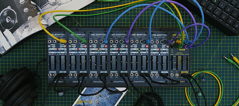
Task: Toggle the pink button on the third Telepathy module
Action: click(106, 46)
